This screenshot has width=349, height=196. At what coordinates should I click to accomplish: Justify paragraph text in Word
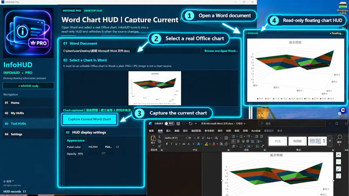tap(248, 141)
